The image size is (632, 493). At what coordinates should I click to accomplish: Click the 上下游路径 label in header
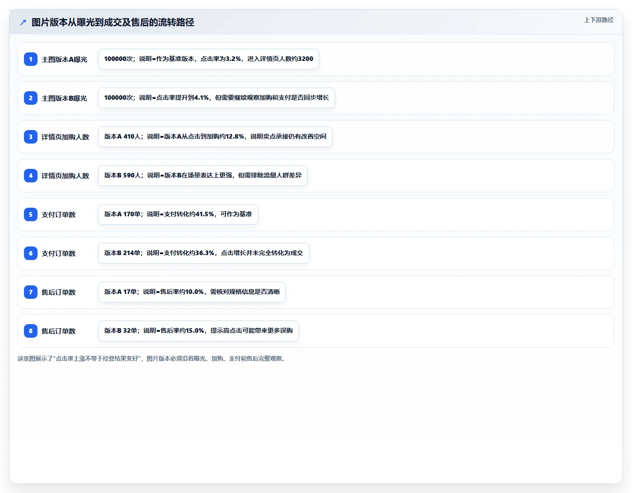pyautogui.click(x=599, y=20)
